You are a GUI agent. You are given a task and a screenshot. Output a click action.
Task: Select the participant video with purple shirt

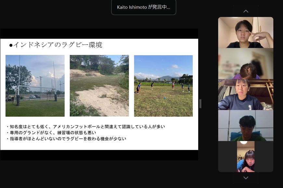click(x=246, y=64)
